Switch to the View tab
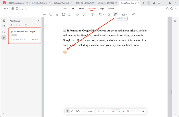Image resolution: width=179 pixels, height=117 pixels. (x=65, y=9)
